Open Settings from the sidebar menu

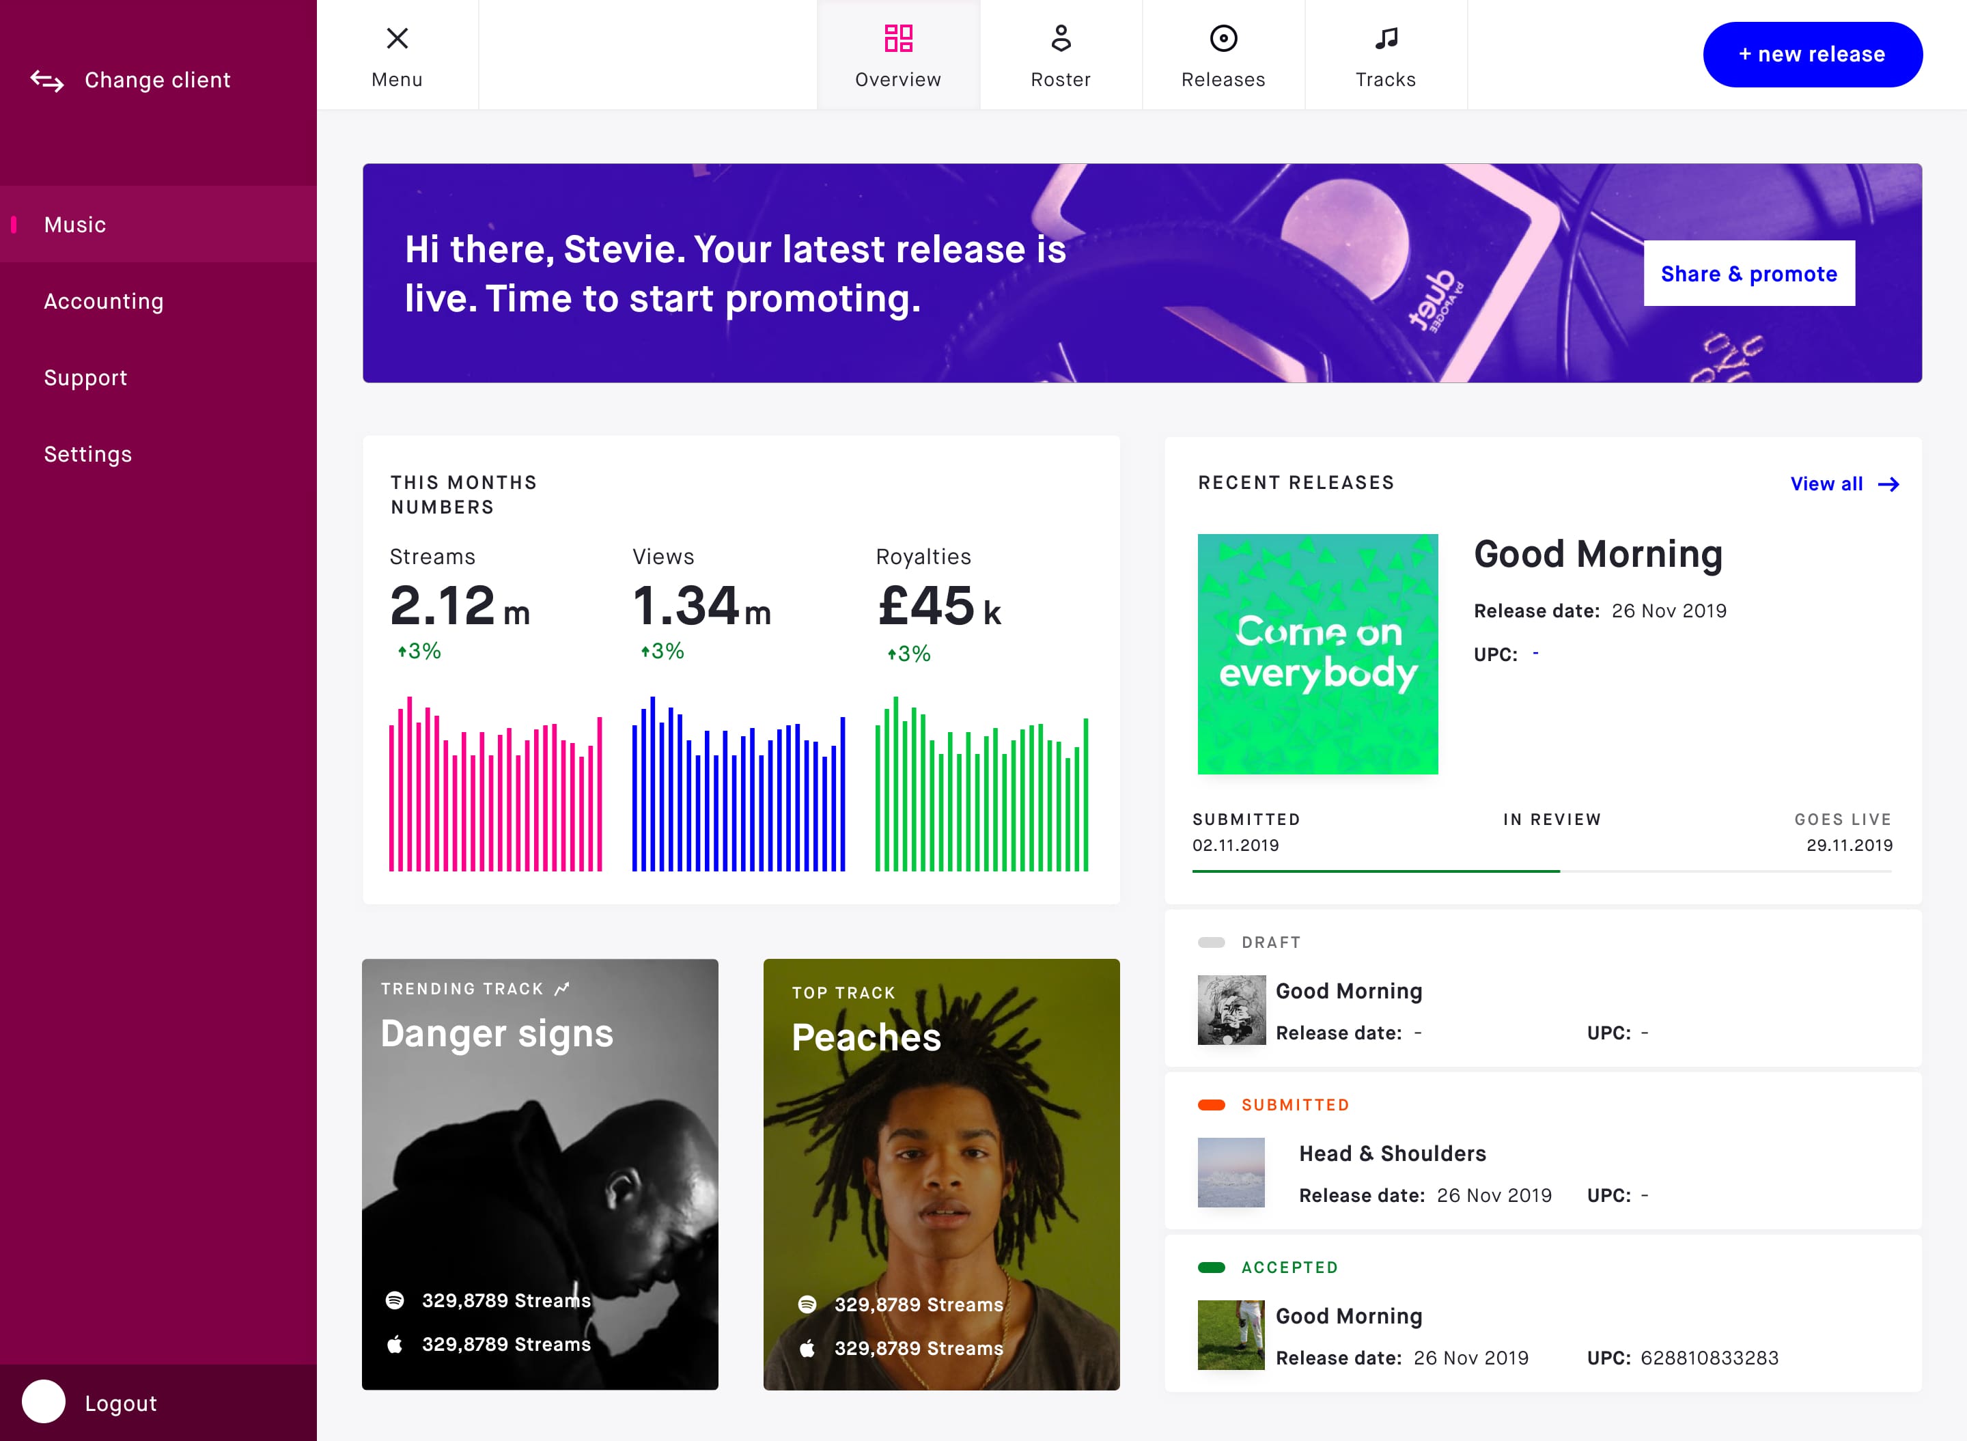click(88, 454)
